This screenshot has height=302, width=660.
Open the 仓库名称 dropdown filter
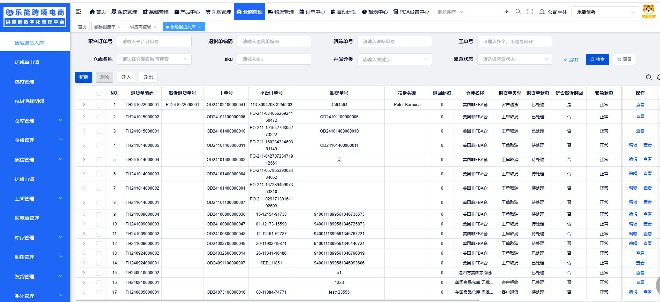154,59
